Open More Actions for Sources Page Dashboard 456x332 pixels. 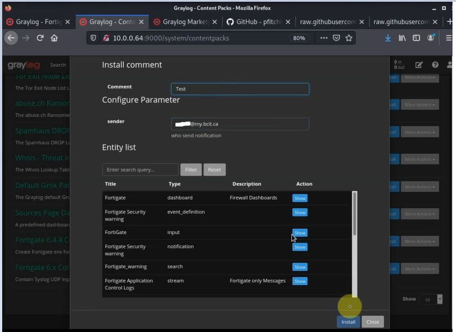[x=420, y=214]
